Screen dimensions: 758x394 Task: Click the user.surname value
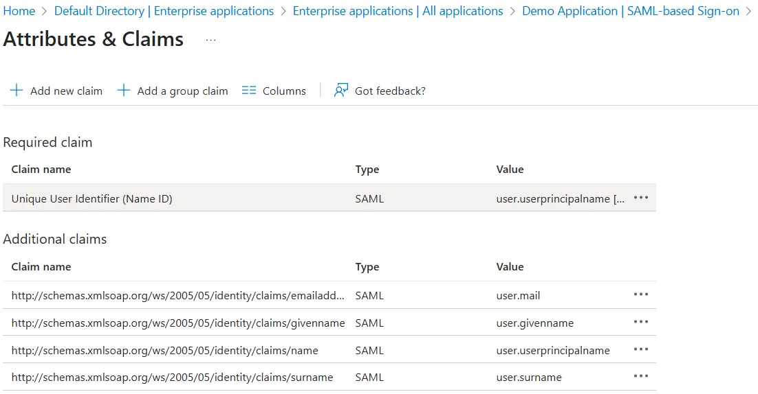(530, 377)
